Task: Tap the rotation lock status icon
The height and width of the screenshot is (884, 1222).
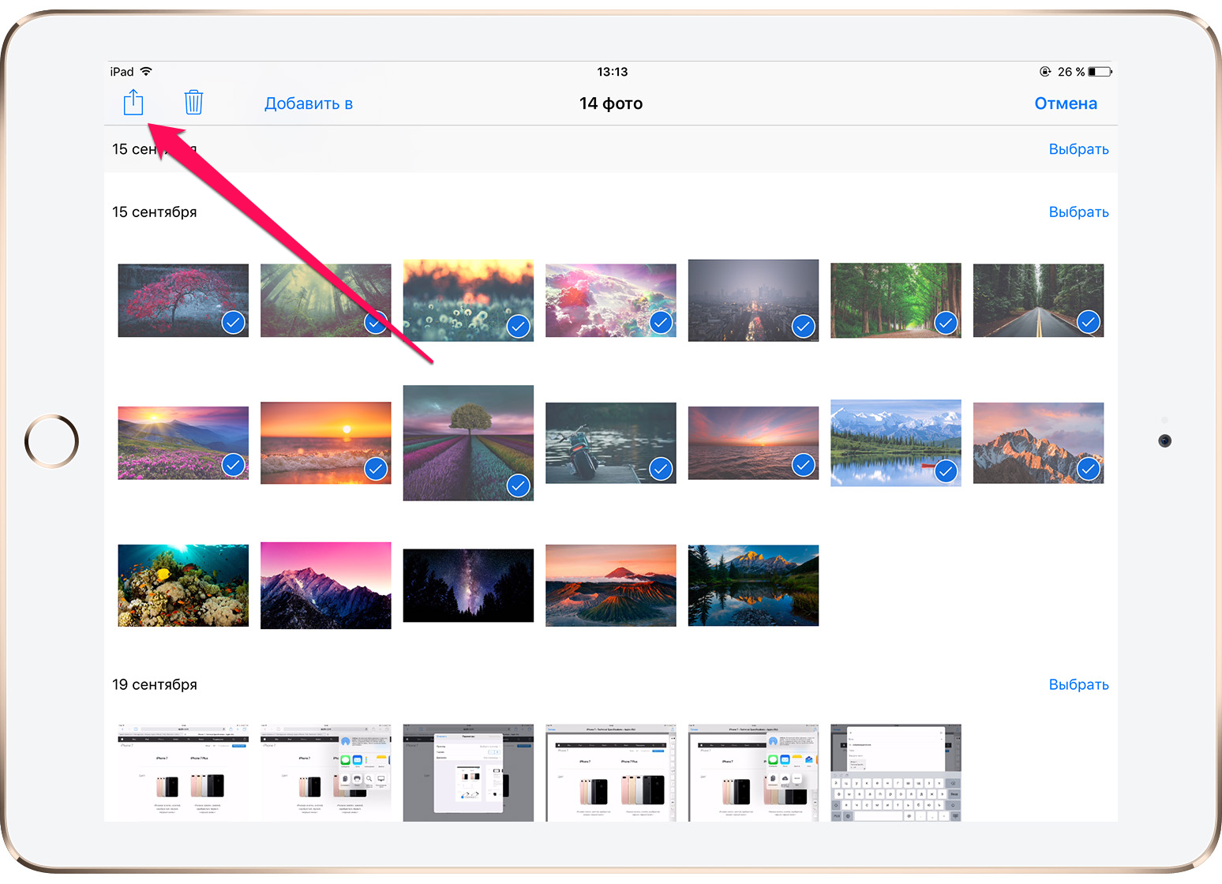Action: [1045, 72]
